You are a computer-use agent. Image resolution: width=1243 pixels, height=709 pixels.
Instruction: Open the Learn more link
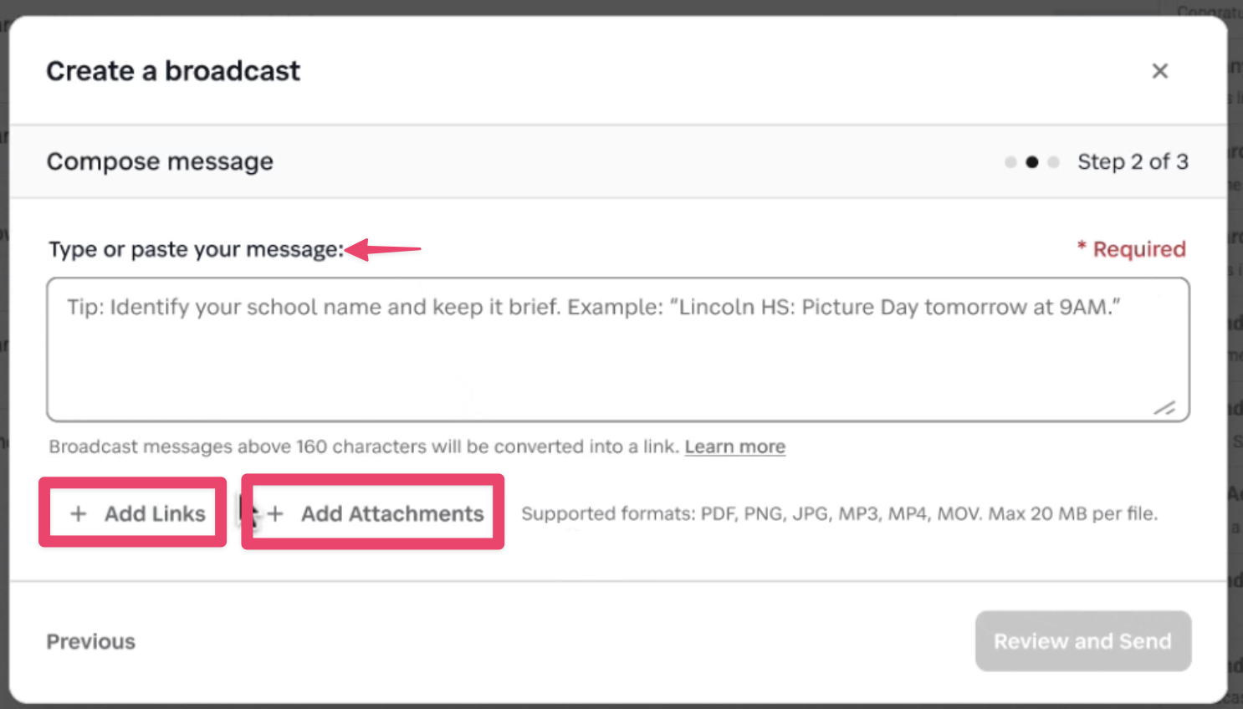[x=734, y=446]
